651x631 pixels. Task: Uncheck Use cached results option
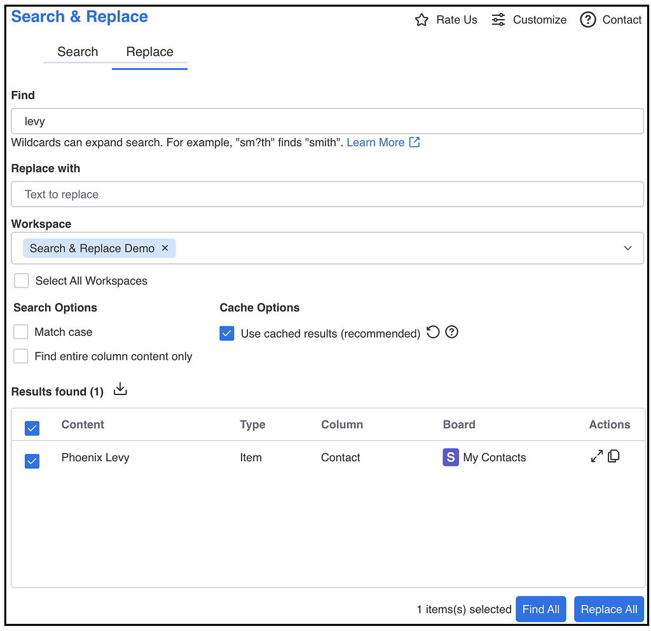227,333
